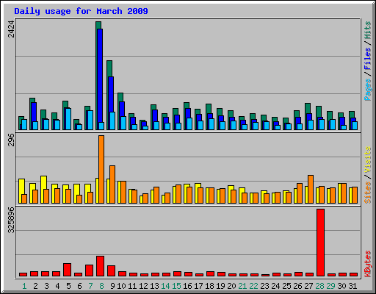Click the day label 10 on x-axis
This screenshot has height=294, width=376.
[121, 286]
